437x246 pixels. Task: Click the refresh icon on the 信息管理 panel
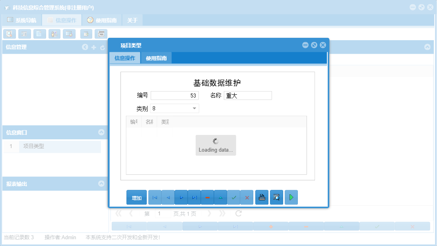[102, 47]
